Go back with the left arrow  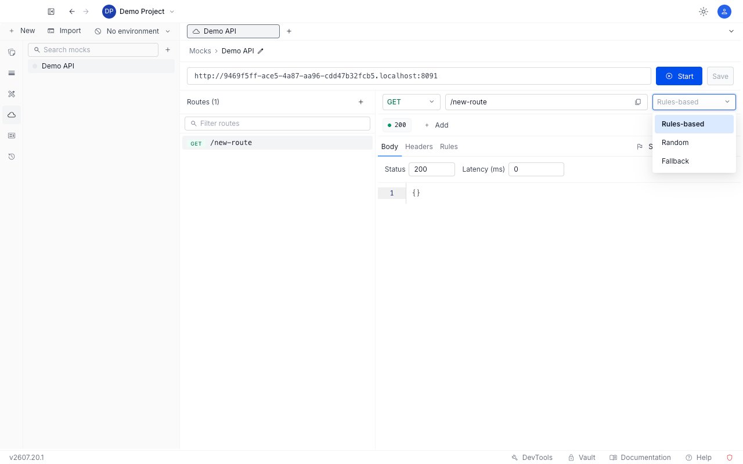coord(72,12)
